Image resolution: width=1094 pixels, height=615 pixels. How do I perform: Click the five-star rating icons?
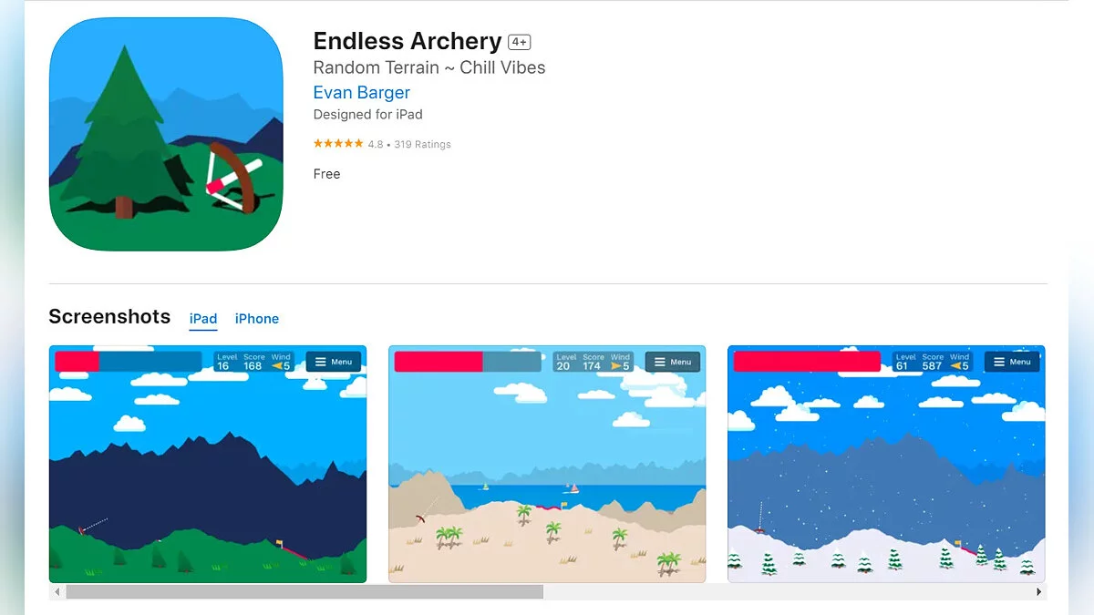pyautogui.click(x=338, y=144)
